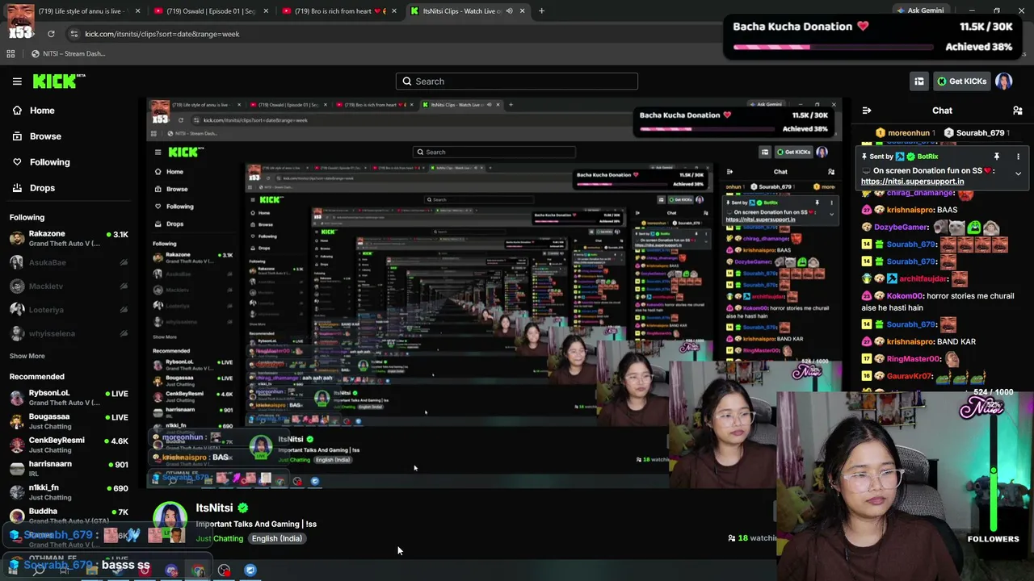Screen dimensions: 1034x581
Task: Open the Just Chatting category link under ItsNitsi
Action: click(x=219, y=539)
